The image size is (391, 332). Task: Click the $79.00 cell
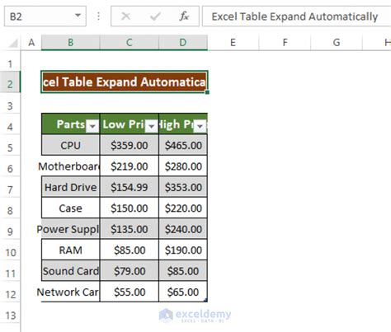click(130, 271)
